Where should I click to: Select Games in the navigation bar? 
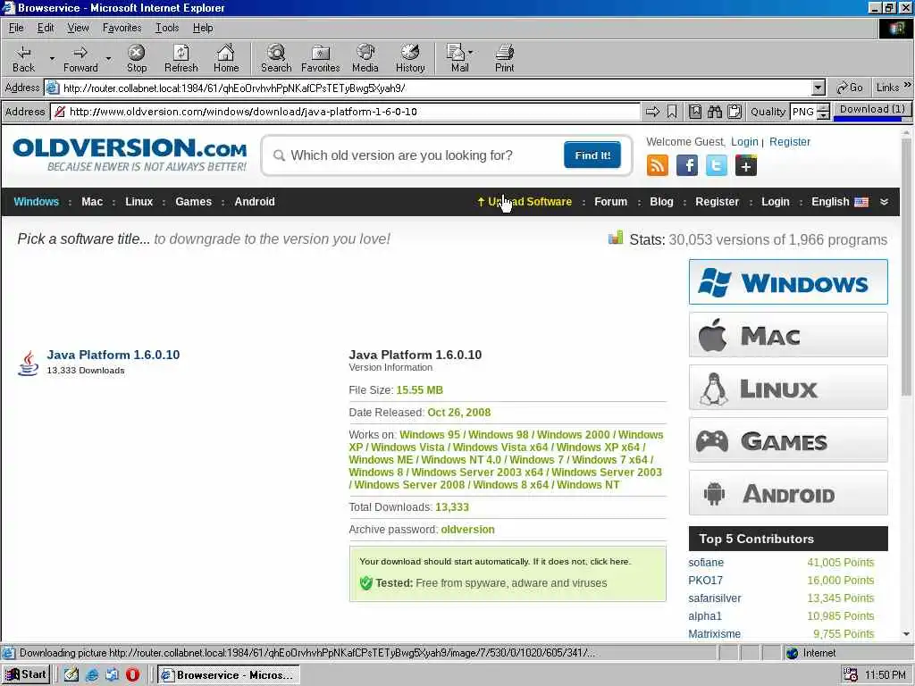[193, 202]
